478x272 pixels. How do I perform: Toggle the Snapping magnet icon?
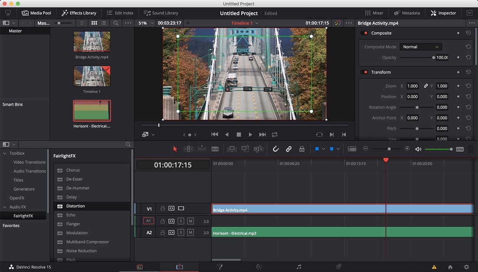(x=276, y=149)
